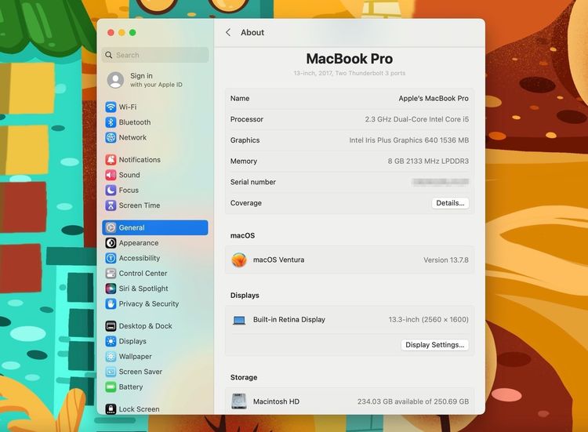
Task: Click the Macintosh HD label
Action: click(276, 401)
